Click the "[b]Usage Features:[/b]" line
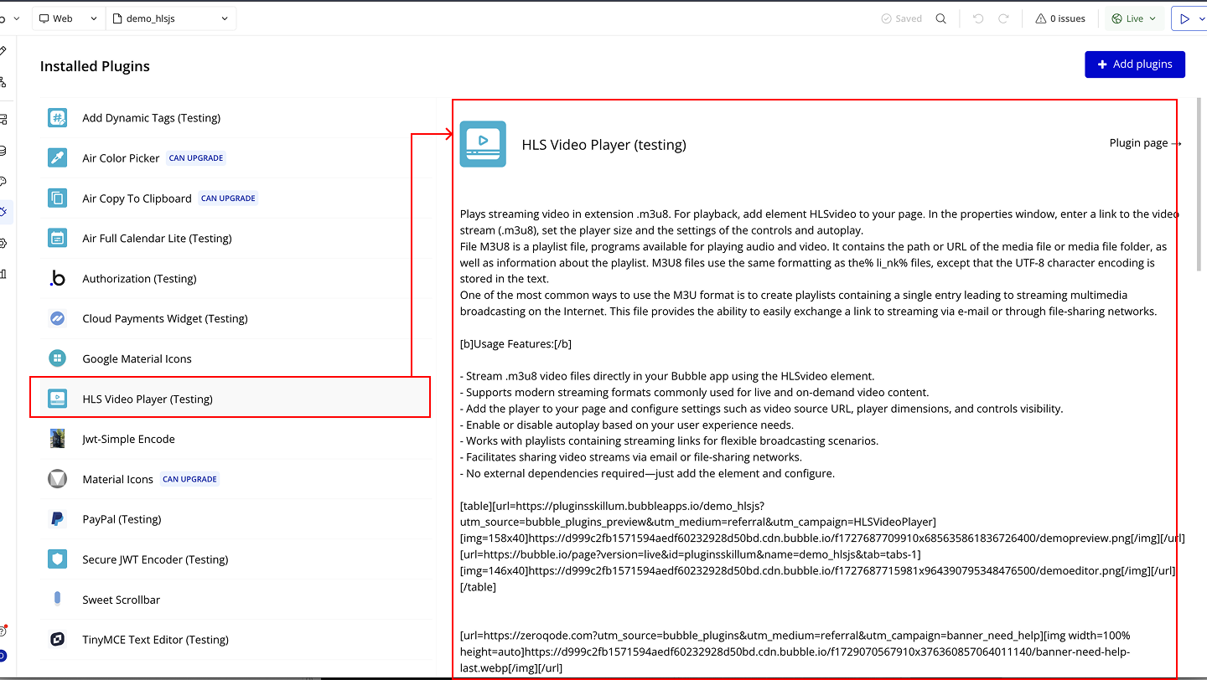 coord(515,344)
